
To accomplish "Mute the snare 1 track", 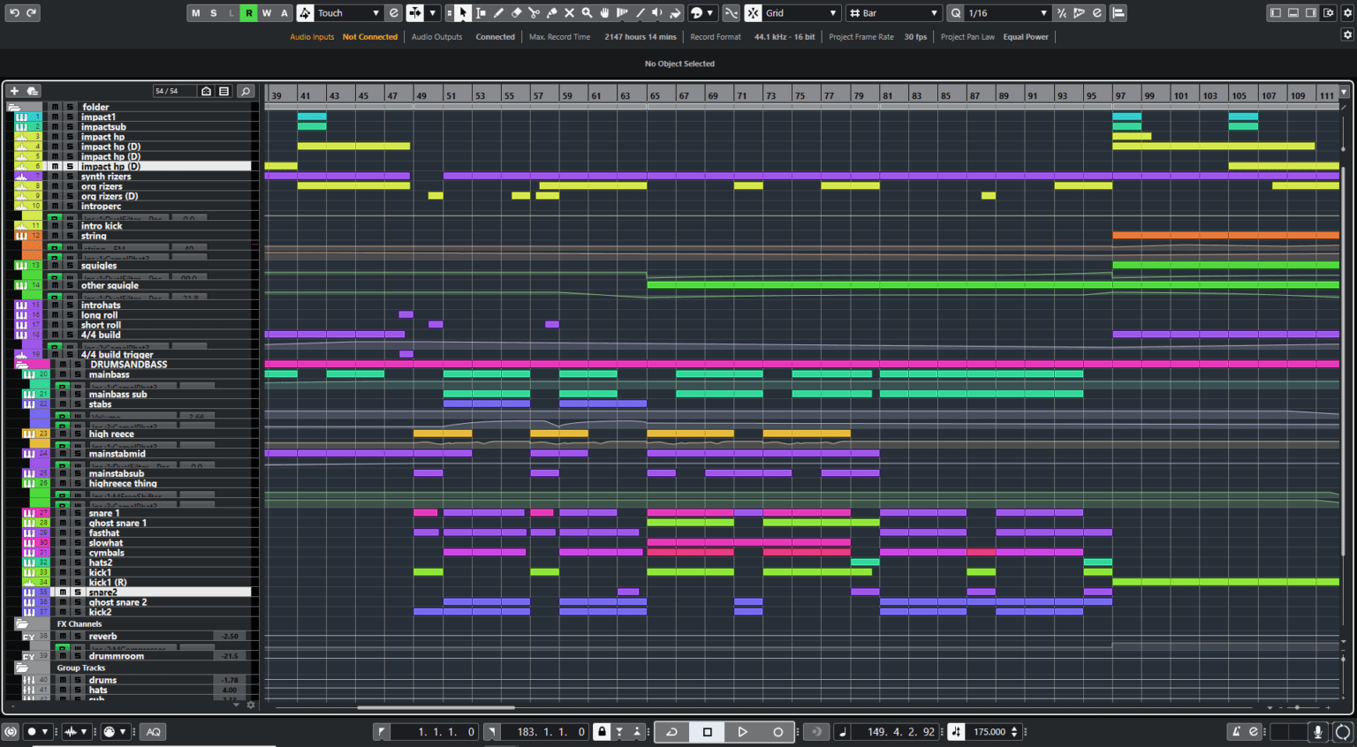I will [63, 513].
